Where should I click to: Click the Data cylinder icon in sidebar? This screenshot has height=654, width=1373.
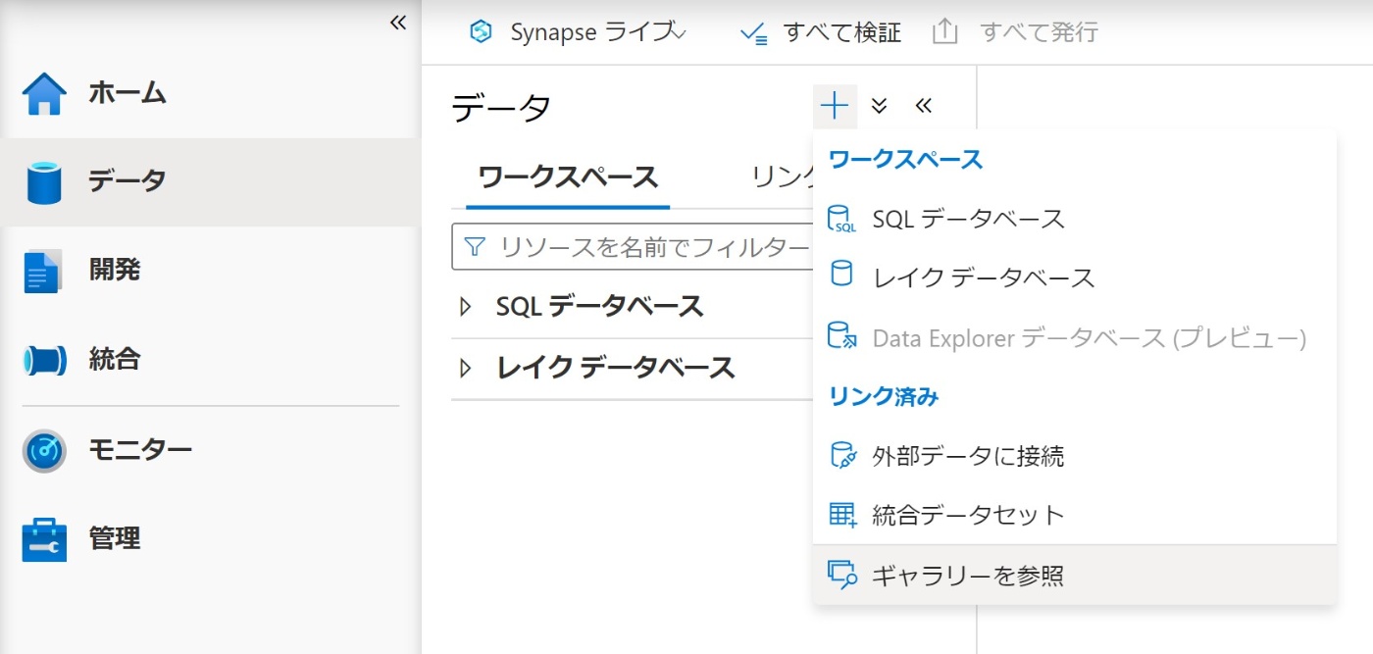[x=44, y=182]
